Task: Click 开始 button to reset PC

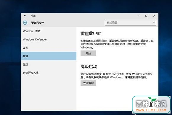Action: [88, 53]
